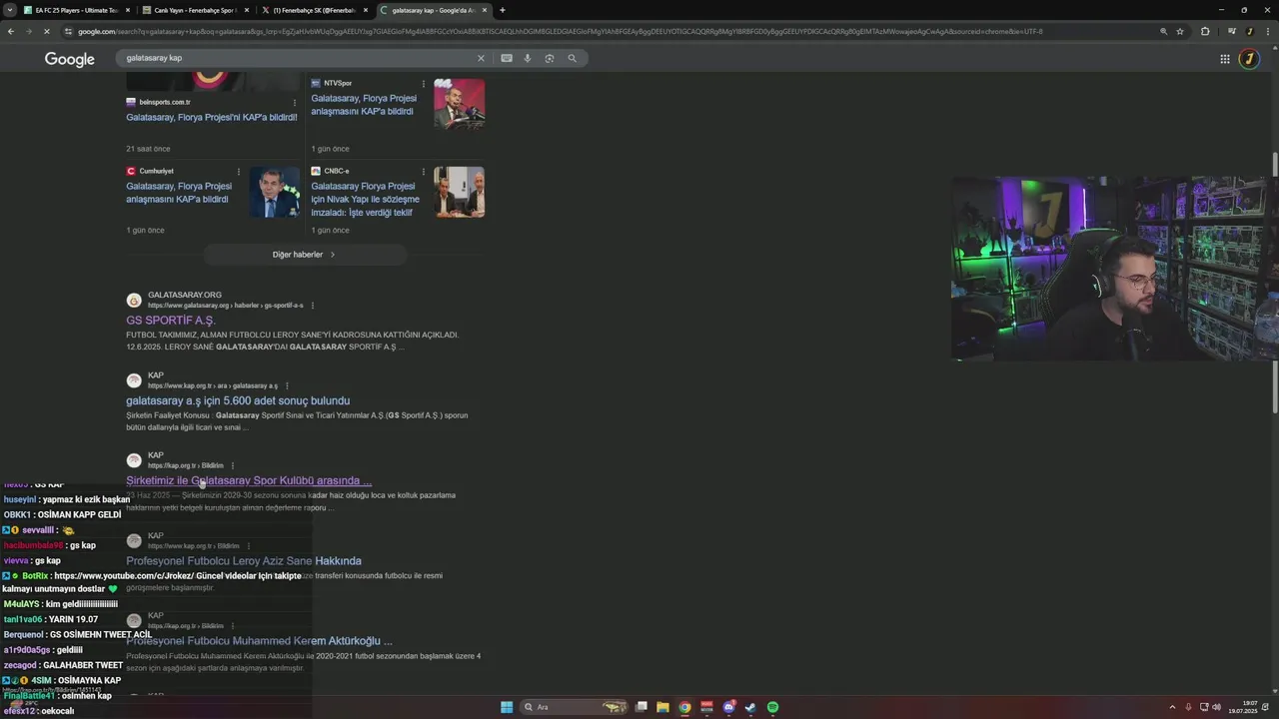
Task: Click the address bar URL
Action: [x=560, y=31]
